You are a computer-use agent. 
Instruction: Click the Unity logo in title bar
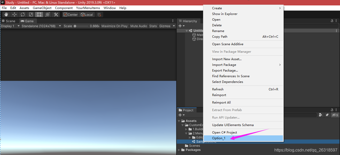pyautogui.click(x=3, y=2)
